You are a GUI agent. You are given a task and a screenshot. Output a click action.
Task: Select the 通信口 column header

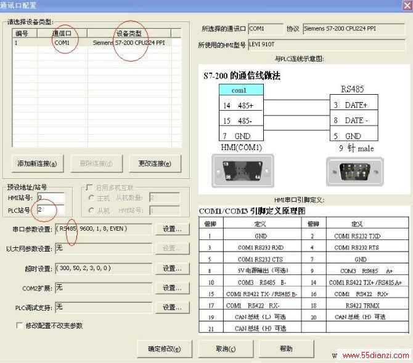click(62, 33)
